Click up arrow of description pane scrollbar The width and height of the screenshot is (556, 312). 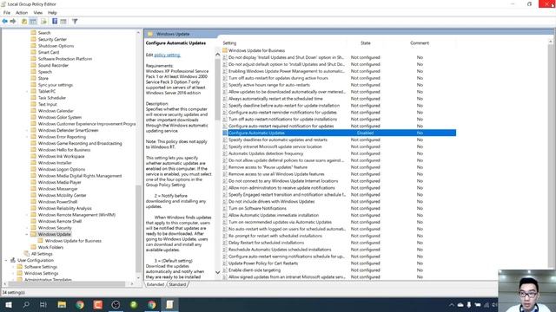pos(217,54)
